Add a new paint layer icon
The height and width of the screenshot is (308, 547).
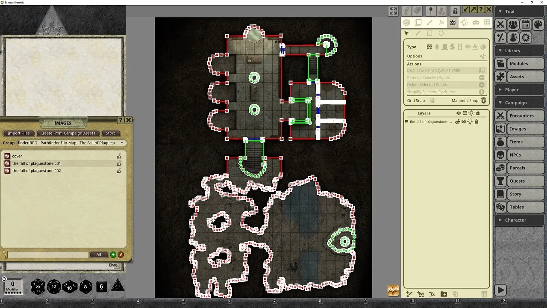pos(409,294)
